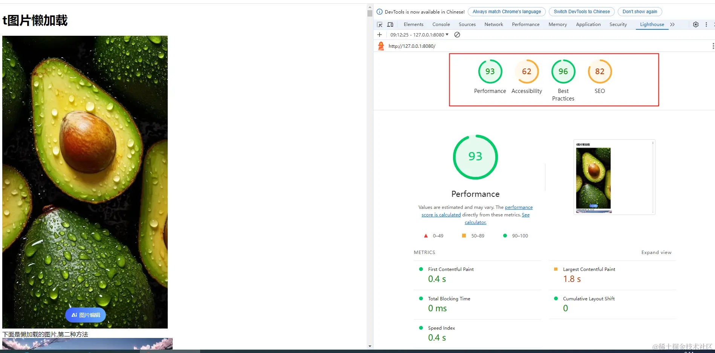Viewport: 715px width, 353px height.
Task: Open the Security tab
Action: tap(618, 24)
